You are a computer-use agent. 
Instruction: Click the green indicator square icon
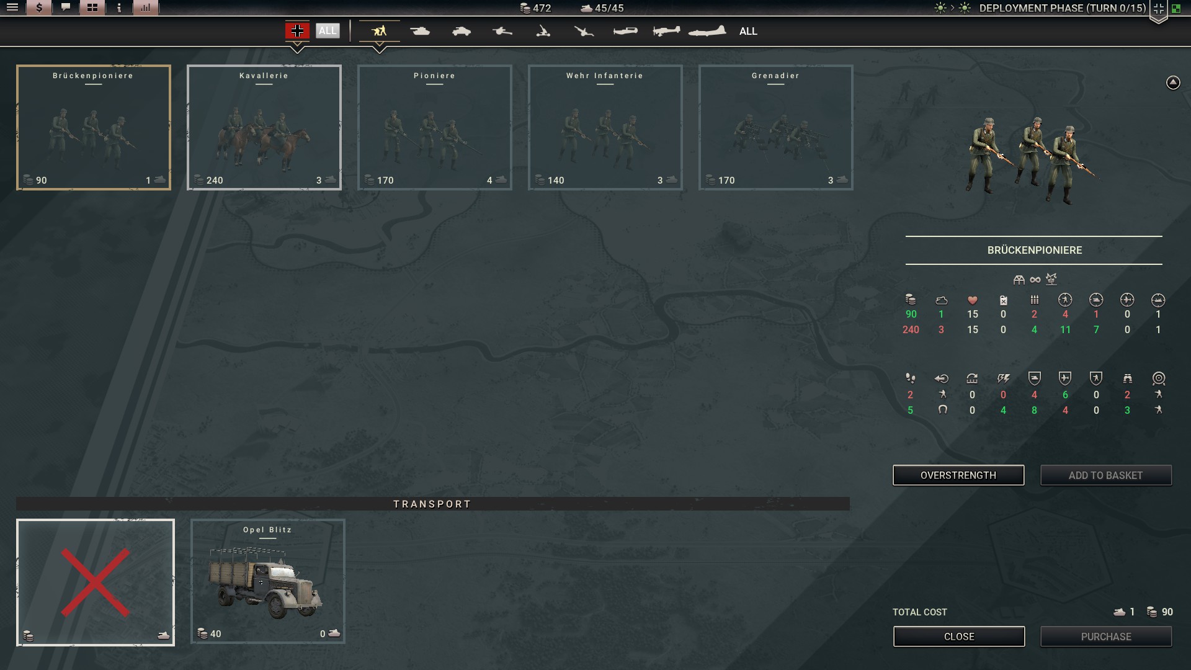(1176, 9)
